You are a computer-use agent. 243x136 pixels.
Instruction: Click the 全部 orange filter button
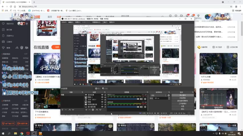[x=57, y=47]
